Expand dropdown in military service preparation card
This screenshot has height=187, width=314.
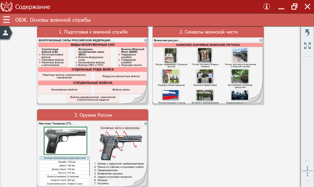[x=145, y=40]
